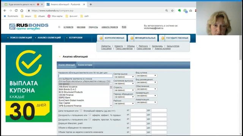Check the ближайшей оферты date checkbox
Screen dimensions: 243x136
(81, 110)
